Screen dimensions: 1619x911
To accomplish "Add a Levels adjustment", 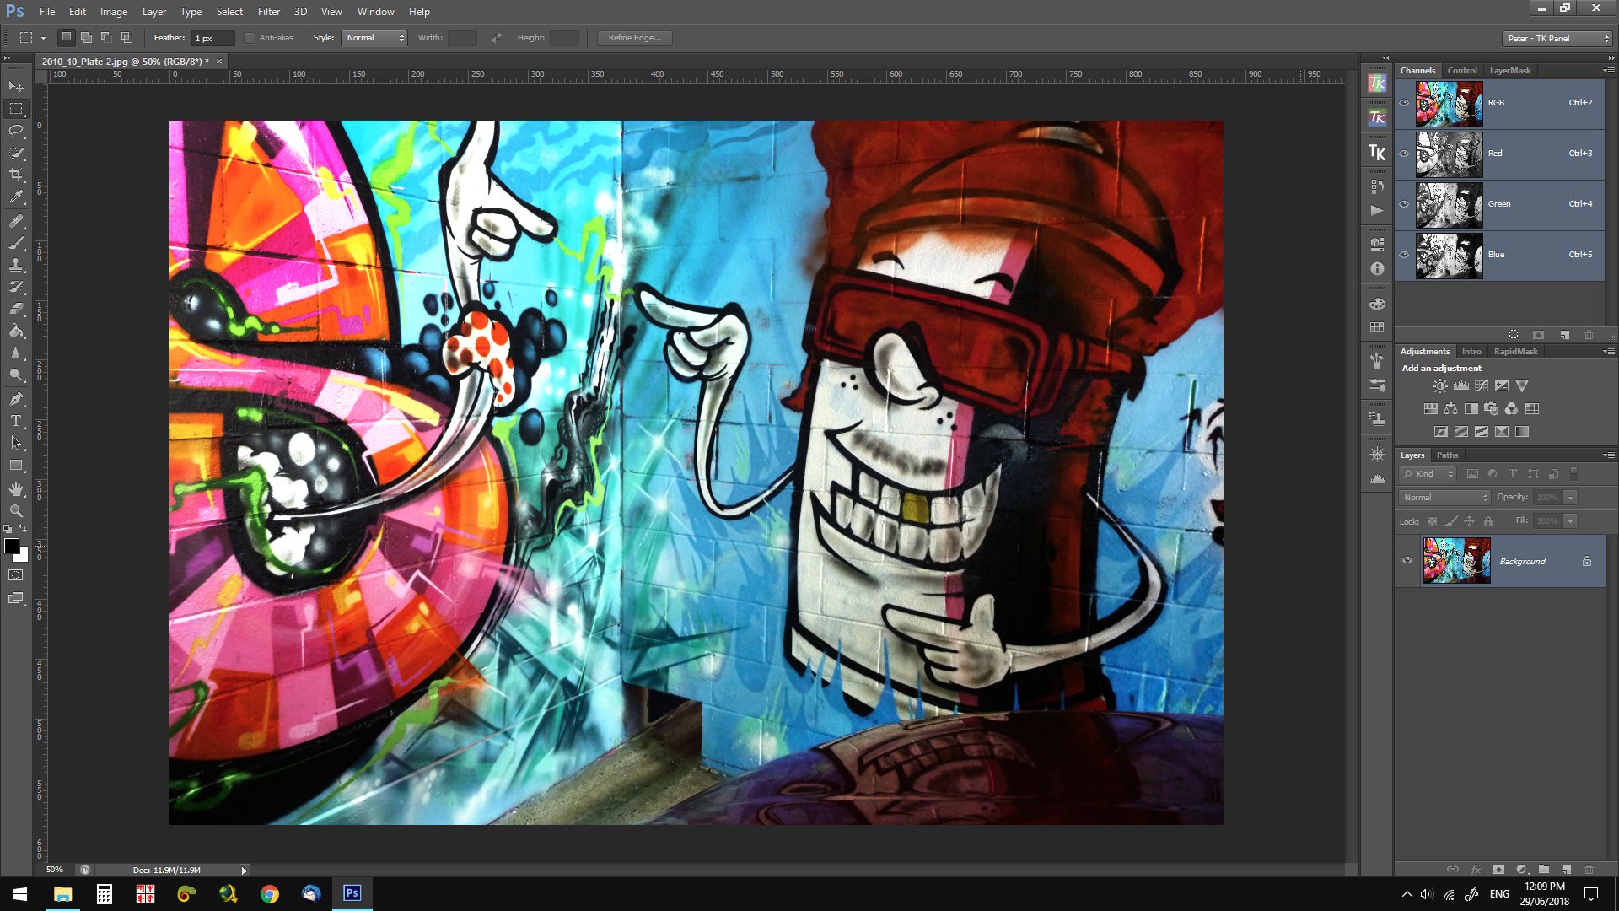I will click(x=1460, y=385).
